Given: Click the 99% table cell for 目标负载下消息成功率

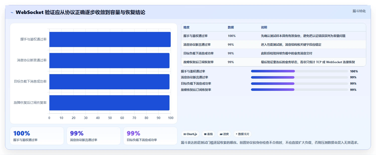Looking at the screenshot, I should pos(231,53).
